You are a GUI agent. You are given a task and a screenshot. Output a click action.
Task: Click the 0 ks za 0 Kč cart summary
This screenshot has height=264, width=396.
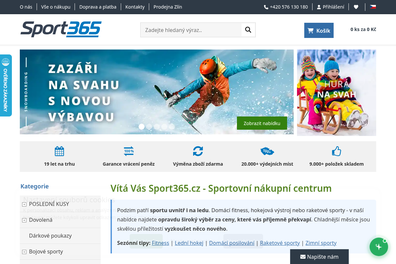(363, 29)
